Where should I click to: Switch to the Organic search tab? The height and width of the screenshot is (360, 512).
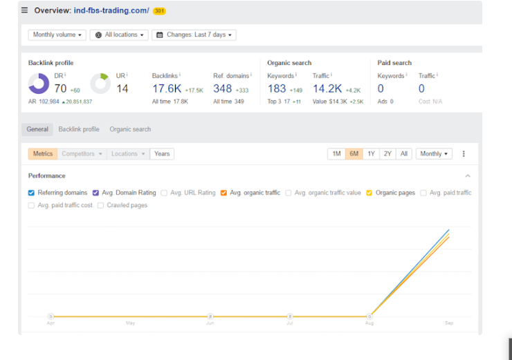tap(130, 129)
